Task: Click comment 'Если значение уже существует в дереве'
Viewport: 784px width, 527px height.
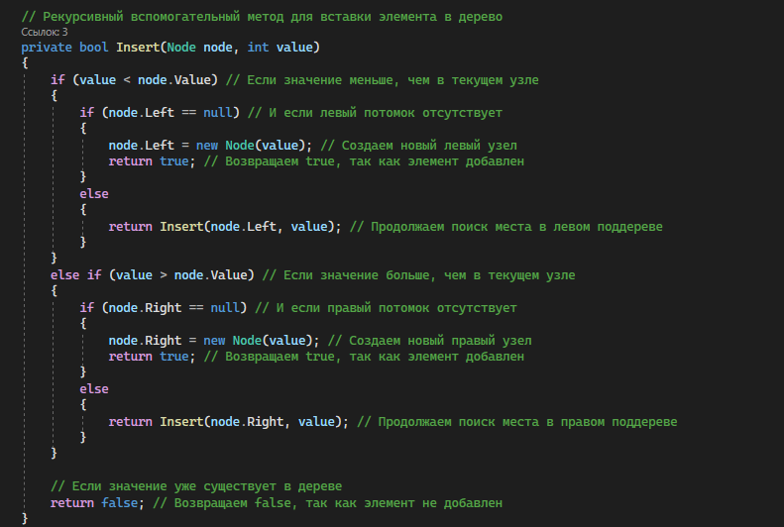Action: [x=207, y=486]
